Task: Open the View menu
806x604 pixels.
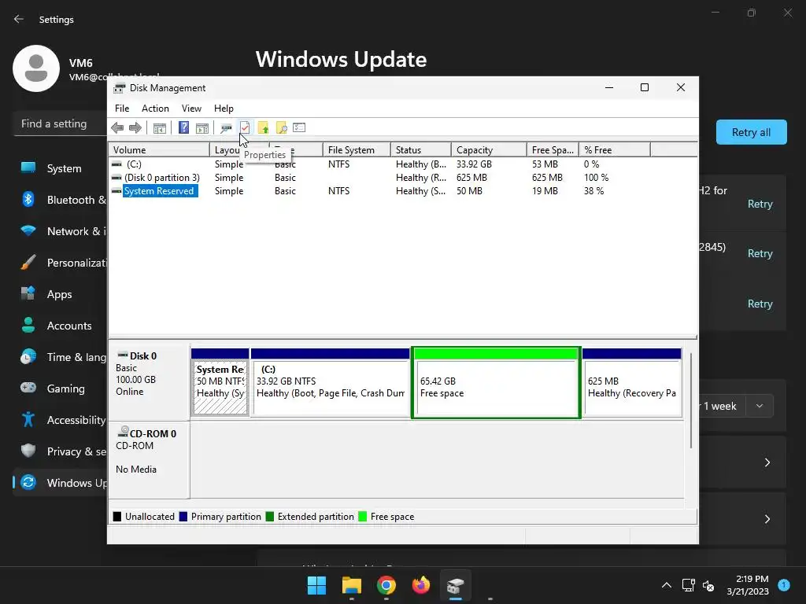Action: click(191, 109)
